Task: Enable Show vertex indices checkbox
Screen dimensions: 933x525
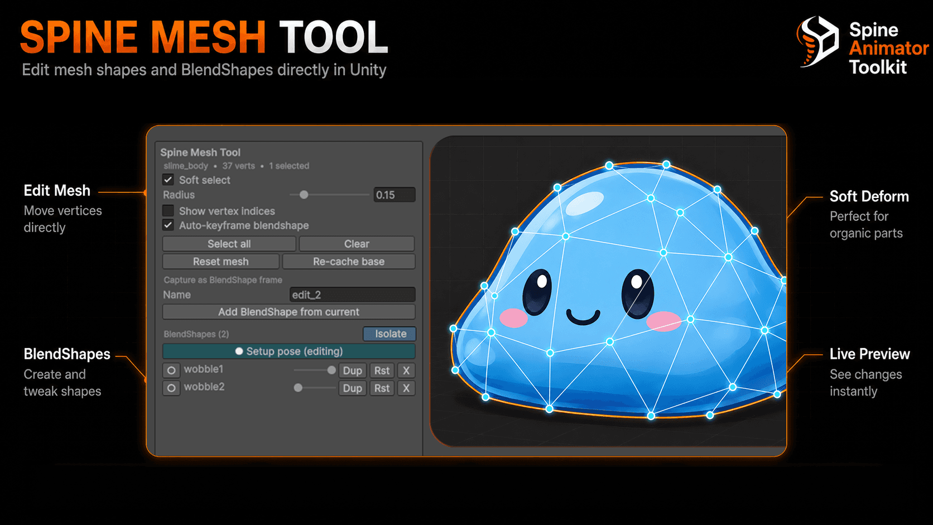Action: 168,211
